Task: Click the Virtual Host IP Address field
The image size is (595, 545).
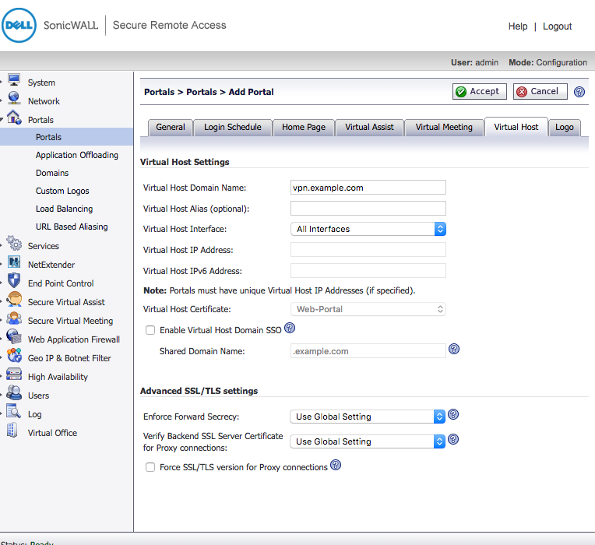Action: pyautogui.click(x=368, y=250)
